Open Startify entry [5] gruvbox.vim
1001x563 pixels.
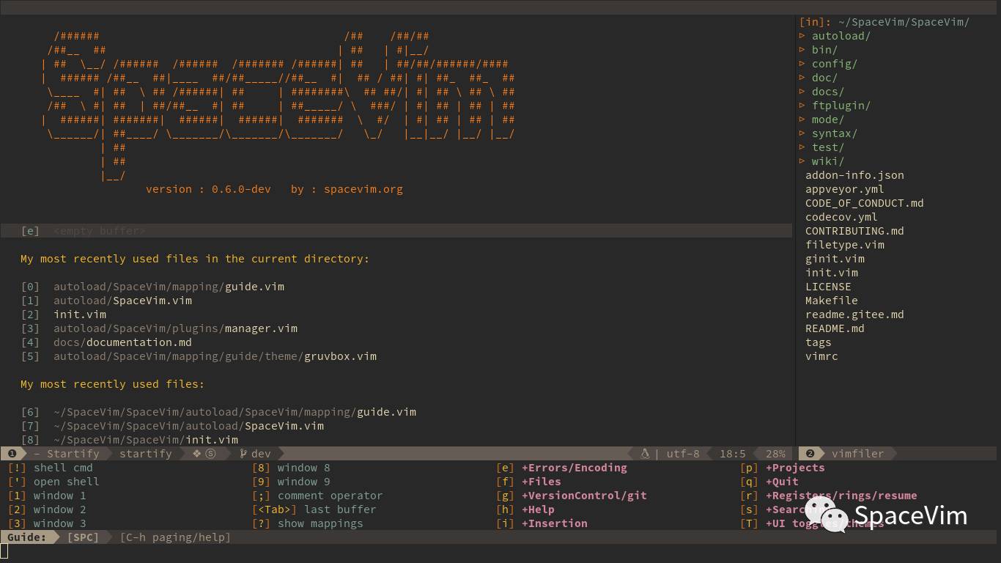199,356
